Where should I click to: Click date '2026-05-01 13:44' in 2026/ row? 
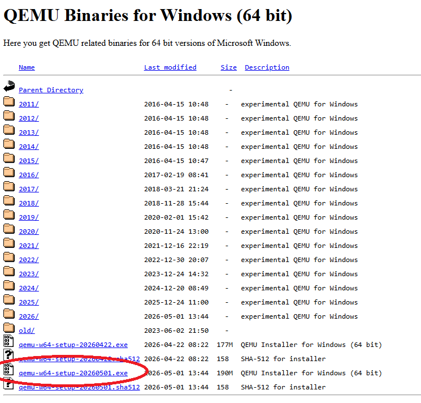coord(176,317)
